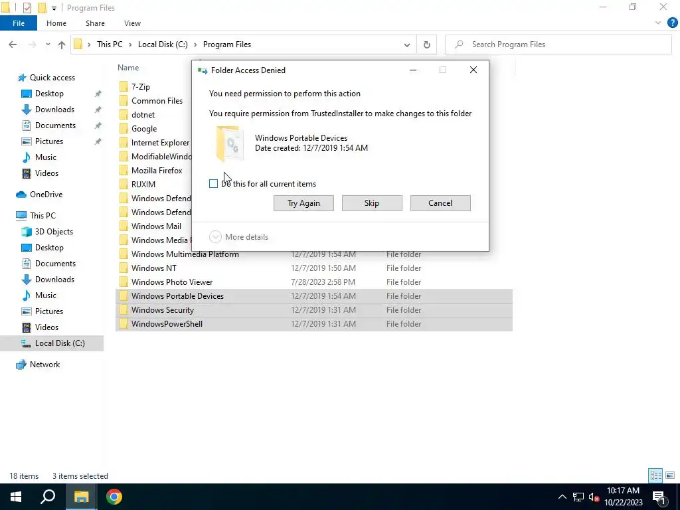
Task: Open Music under This PC
Action: click(x=46, y=296)
